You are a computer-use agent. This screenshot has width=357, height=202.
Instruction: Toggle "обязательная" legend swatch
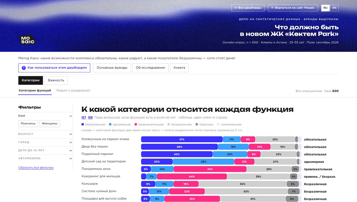(83, 124)
